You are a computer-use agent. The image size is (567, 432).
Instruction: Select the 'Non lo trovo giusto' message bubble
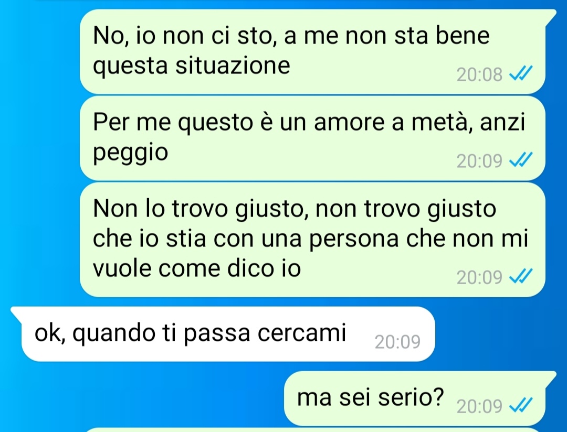tap(312, 240)
